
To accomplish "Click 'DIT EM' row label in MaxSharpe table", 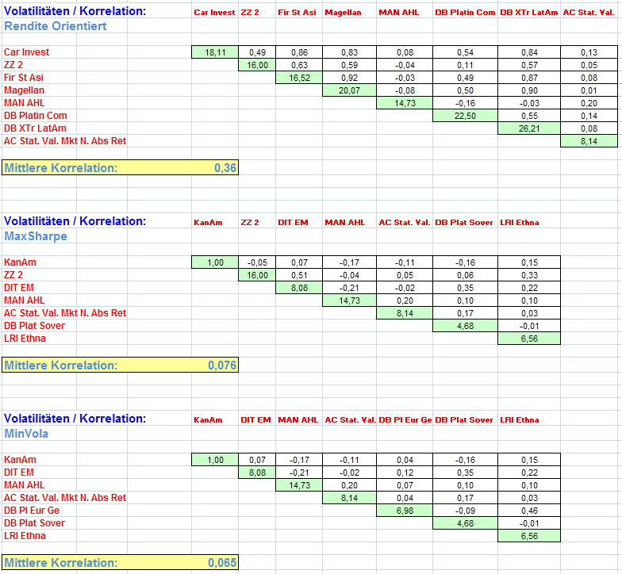I will tap(19, 288).
